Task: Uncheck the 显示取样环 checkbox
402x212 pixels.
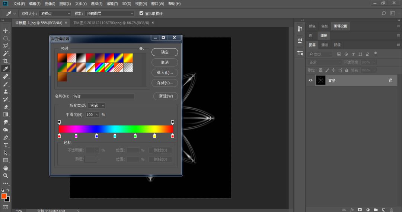Action: 141,13
